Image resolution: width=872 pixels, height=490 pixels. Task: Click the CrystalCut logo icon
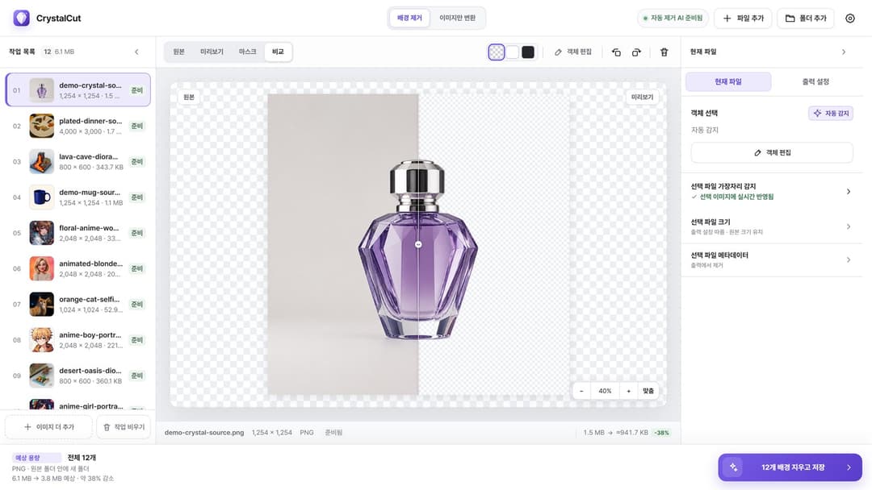21,18
